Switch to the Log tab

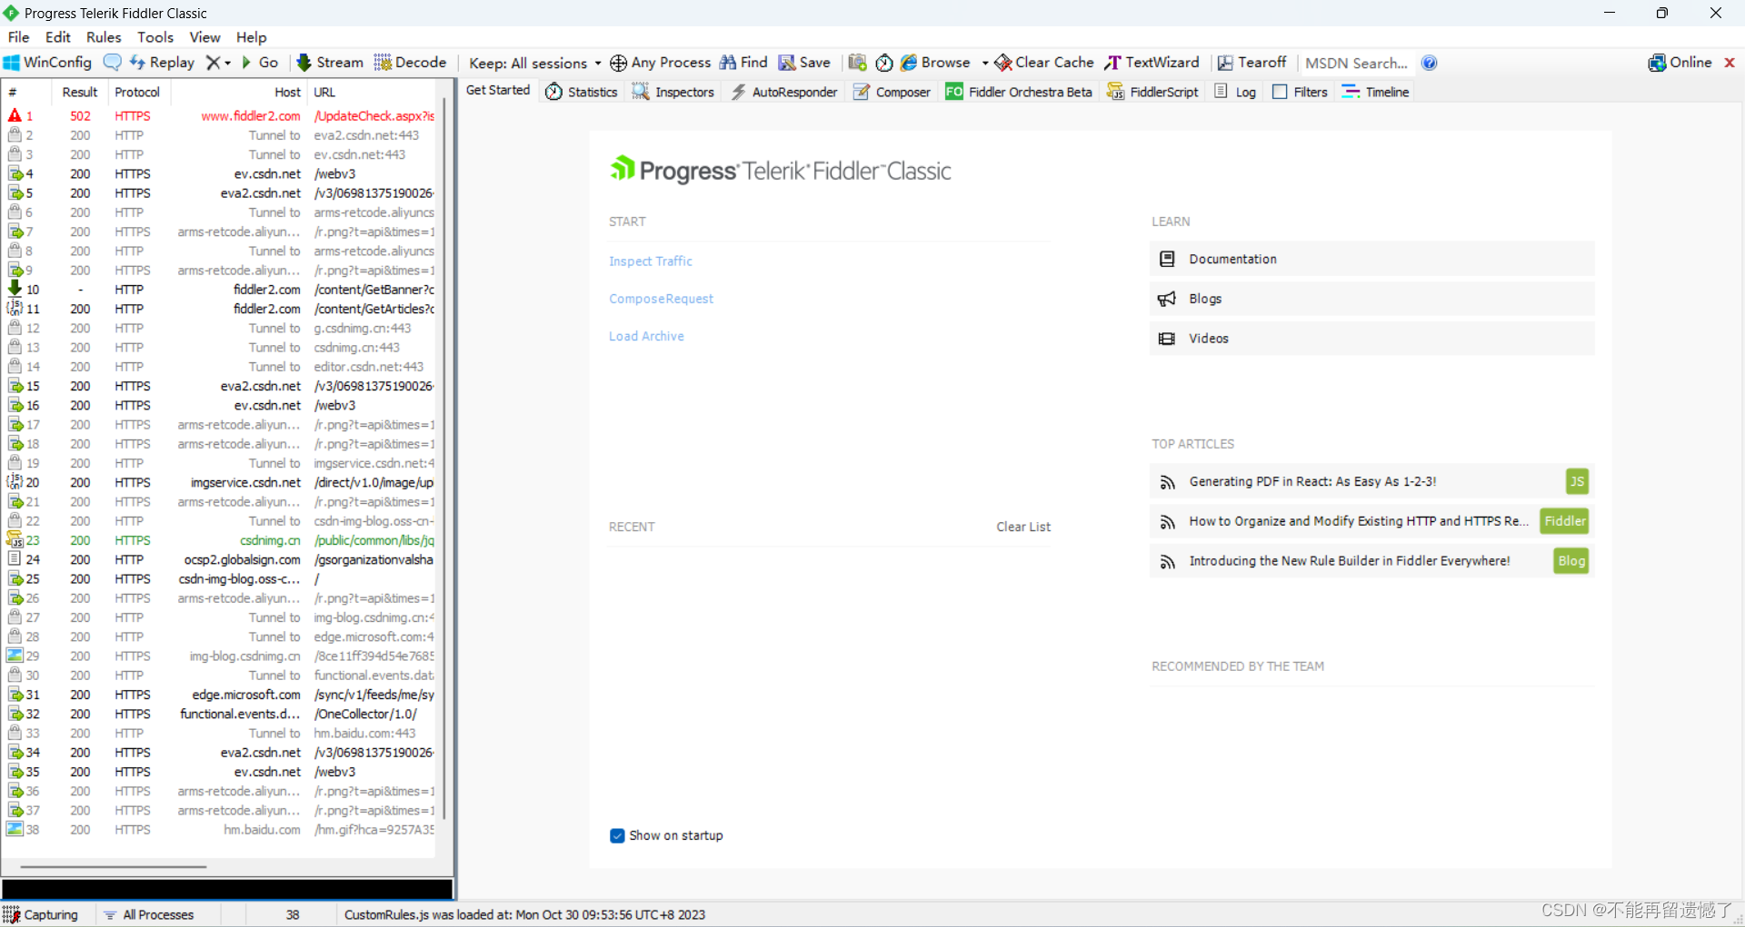pos(1235,92)
